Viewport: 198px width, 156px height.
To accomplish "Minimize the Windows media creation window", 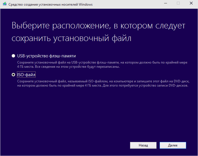I will (166, 3).
